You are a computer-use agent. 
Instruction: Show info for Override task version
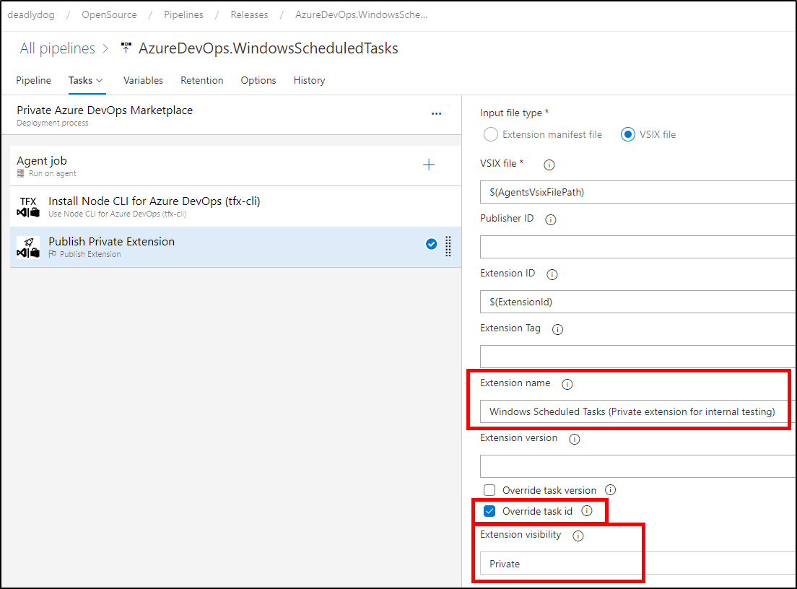coord(611,490)
